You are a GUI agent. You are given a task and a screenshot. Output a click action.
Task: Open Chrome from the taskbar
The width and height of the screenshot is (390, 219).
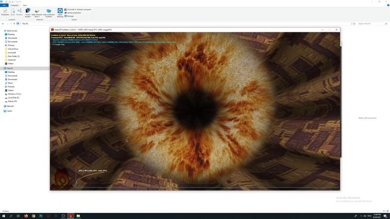point(34,216)
